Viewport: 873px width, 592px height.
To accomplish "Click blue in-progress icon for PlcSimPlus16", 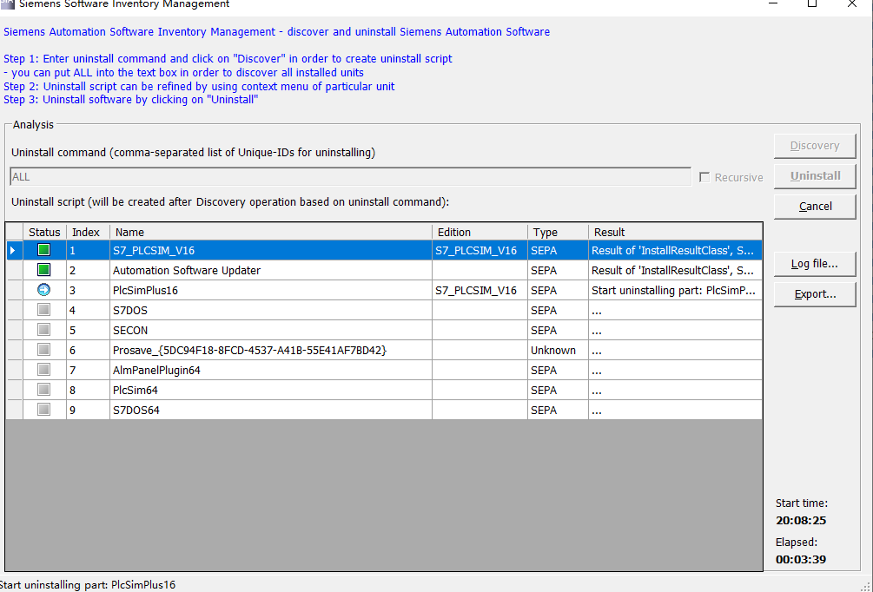I will [43, 290].
